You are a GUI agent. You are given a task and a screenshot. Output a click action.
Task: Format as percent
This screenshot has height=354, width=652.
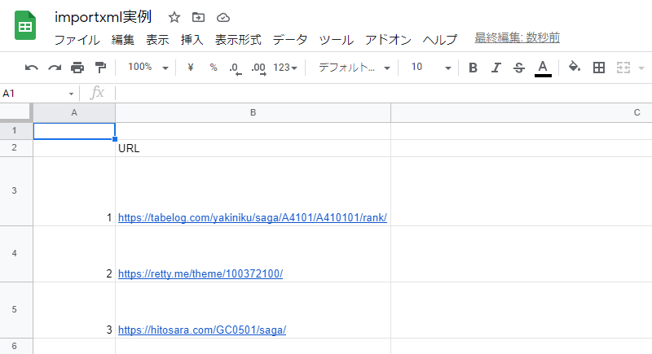214,68
